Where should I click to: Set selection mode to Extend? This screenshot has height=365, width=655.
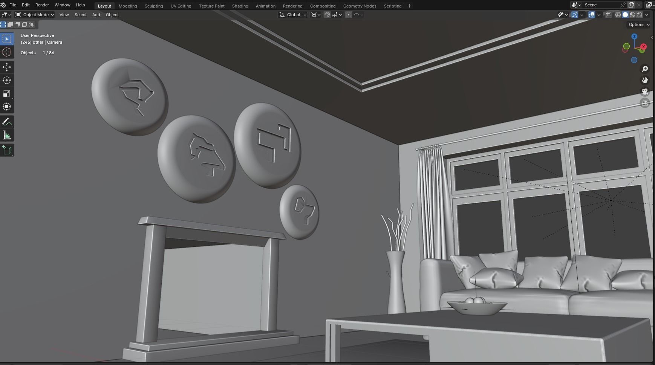click(x=10, y=24)
